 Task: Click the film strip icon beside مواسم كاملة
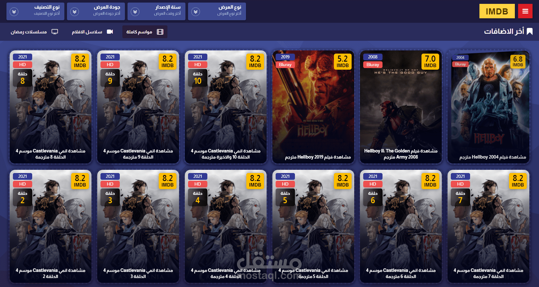pyautogui.click(x=160, y=32)
